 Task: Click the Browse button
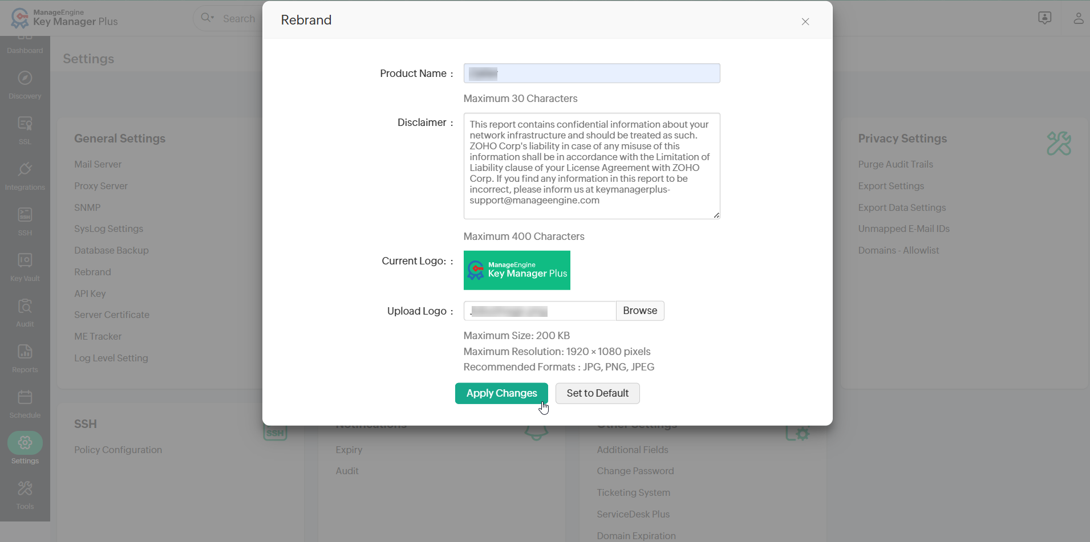point(640,311)
